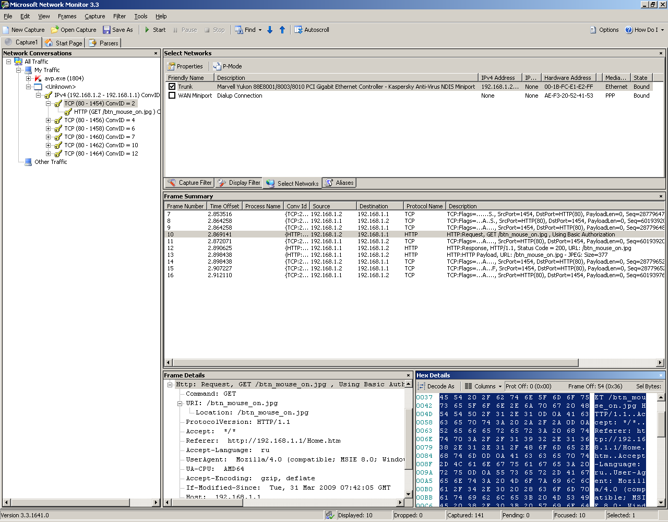The height and width of the screenshot is (522, 668).
Task: Open the Tools menu
Action: click(141, 16)
